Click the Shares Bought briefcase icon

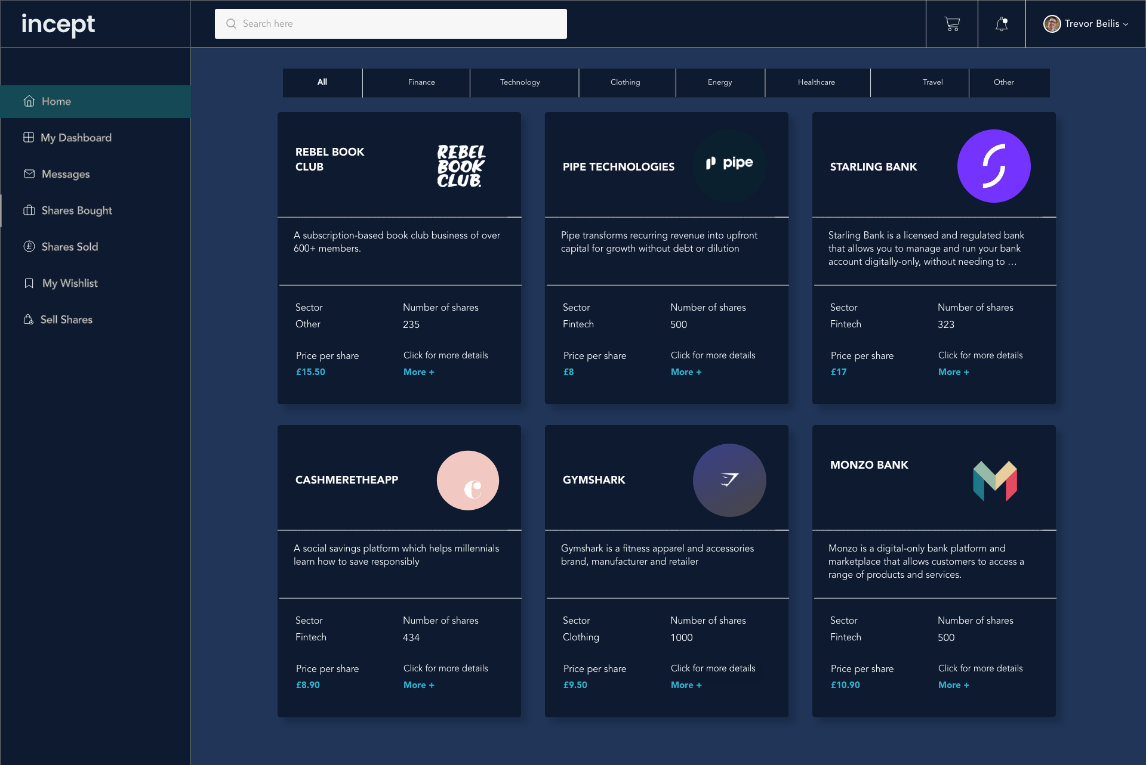point(29,210)
